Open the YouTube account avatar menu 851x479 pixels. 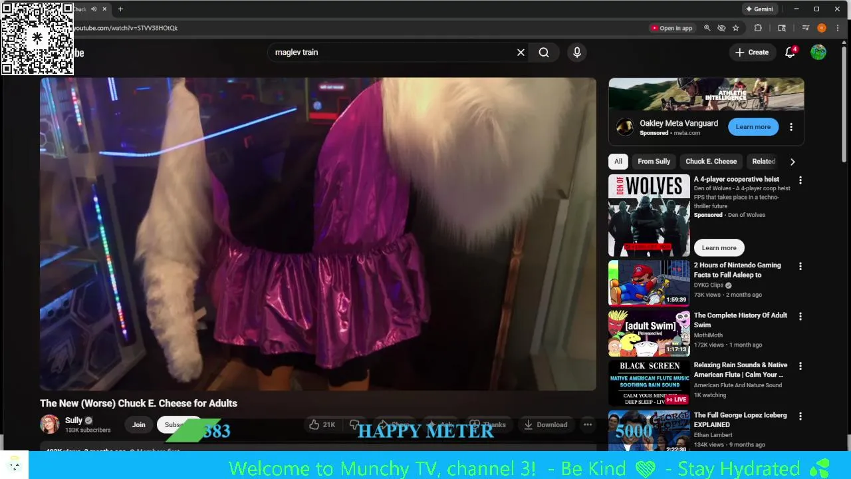818,53
